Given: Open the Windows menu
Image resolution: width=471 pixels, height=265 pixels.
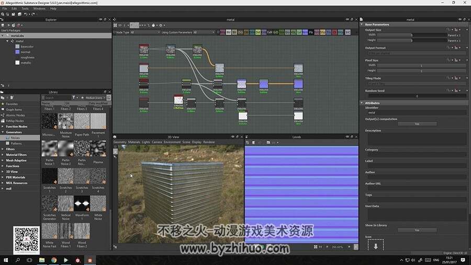Looking at the screenshot, I should (39, 9).
